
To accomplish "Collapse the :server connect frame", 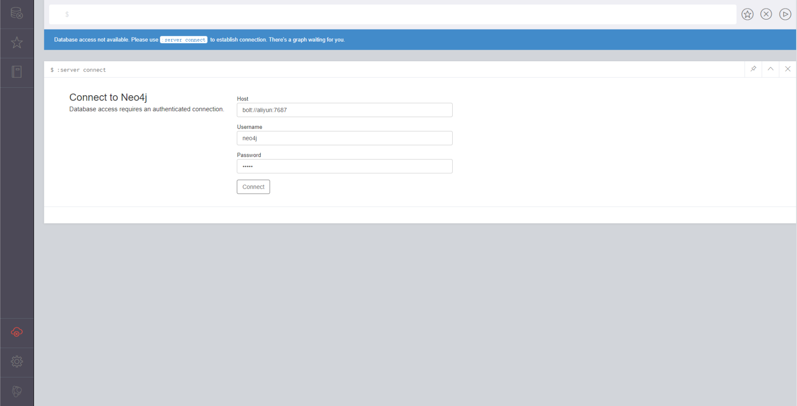I will (x=771, y=69).
